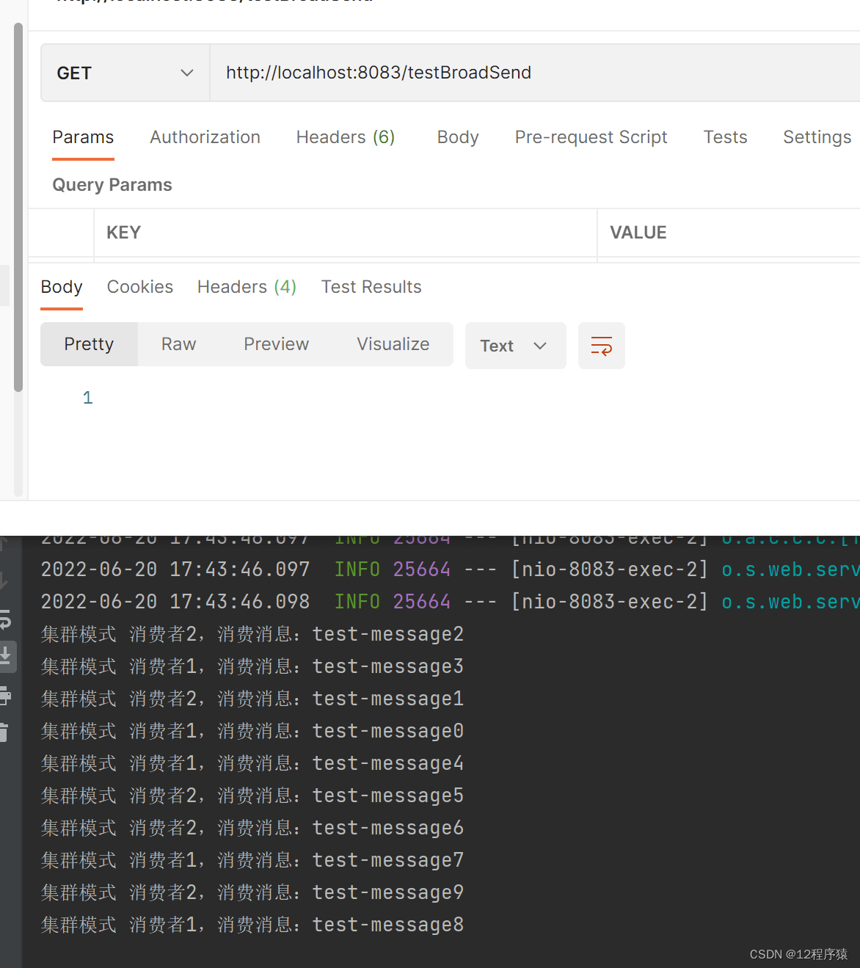Viewport: 860px width, 968px height.
Task: Switch response view to Preview
Action: coord(276,344)
